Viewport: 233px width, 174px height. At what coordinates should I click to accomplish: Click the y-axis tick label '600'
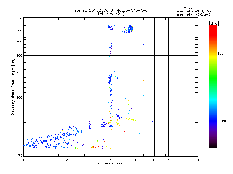click(x=19, y=31)
